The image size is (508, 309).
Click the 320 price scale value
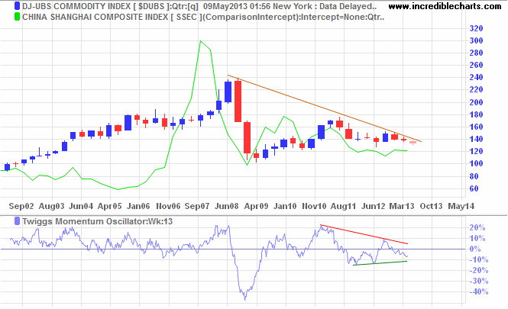pos(476,28)
